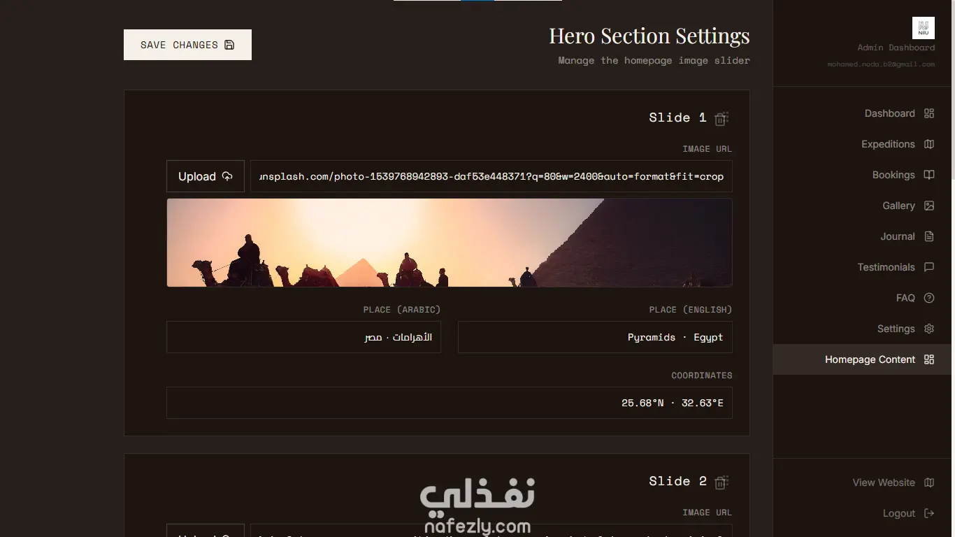
Task: Click the Hero Section Settings heading
Action: point(649,36)
